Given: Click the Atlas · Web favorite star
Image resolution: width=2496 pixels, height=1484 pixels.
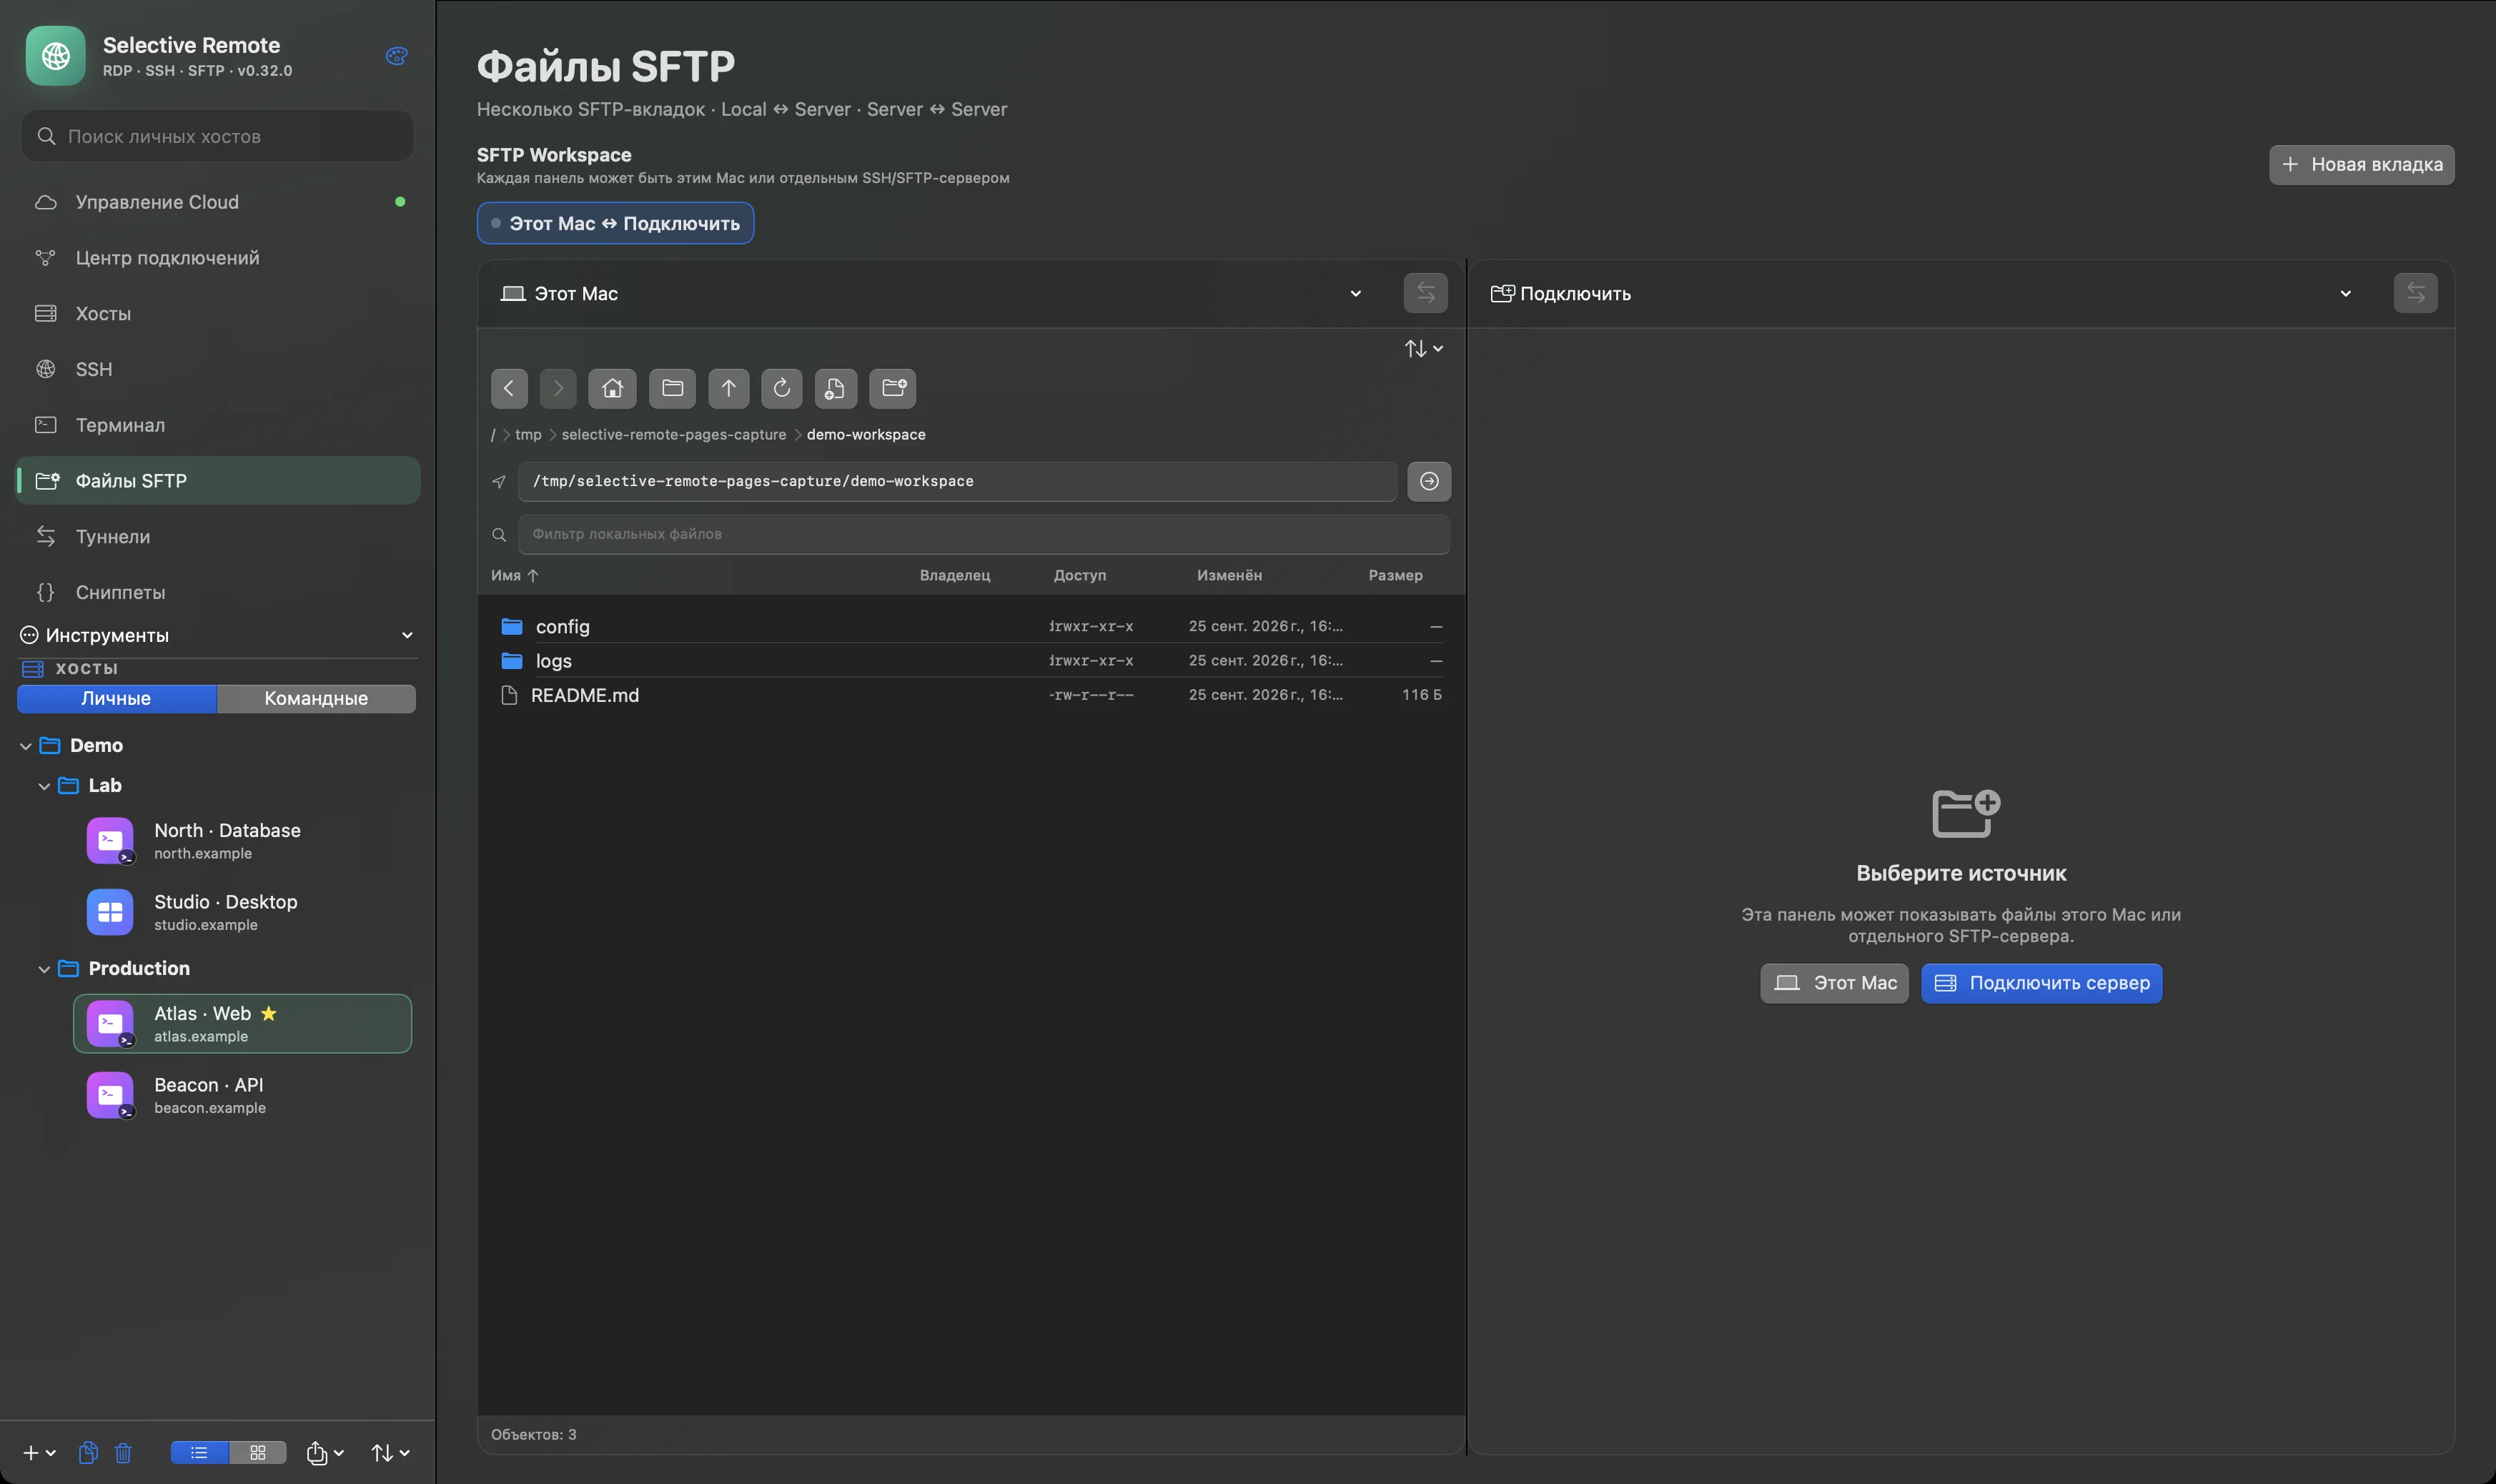Looking at the screenshot, I should tap(268, 1013).
